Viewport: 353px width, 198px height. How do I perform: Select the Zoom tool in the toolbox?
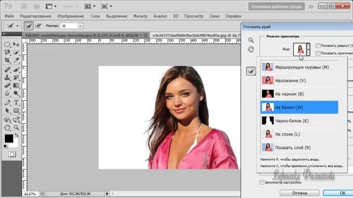16,128
